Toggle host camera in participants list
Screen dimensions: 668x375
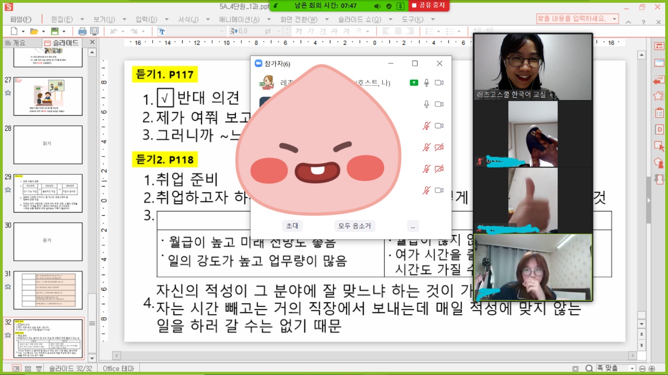point(439,83)
